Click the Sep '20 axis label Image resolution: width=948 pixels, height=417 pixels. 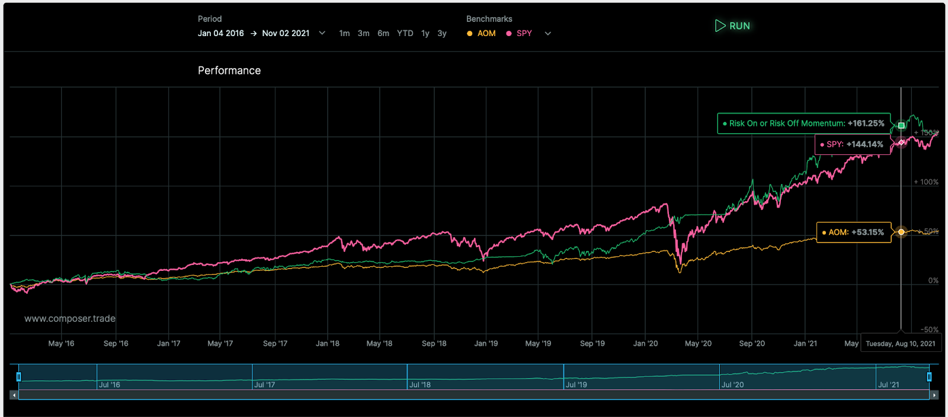tap(752, 344)
